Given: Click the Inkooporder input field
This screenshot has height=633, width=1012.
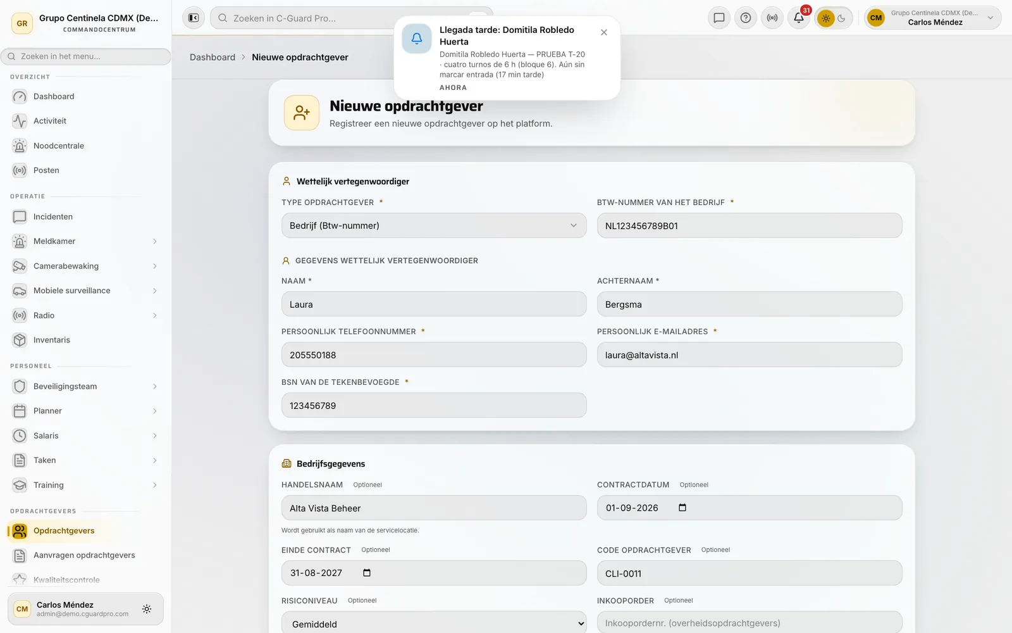Looking at the screenshot, I should [x=750, y=622].
